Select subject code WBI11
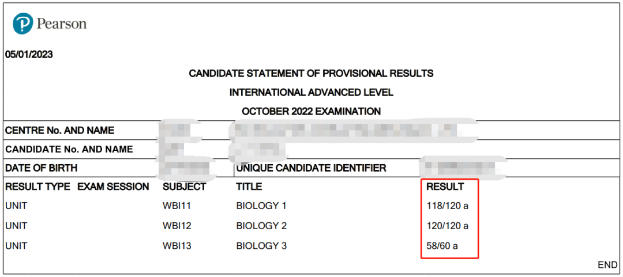Screen dimensions: 623x277 click(x=177, y=206)
